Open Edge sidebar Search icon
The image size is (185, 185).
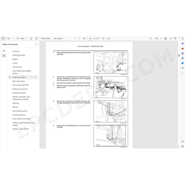[x=182, y=39]
